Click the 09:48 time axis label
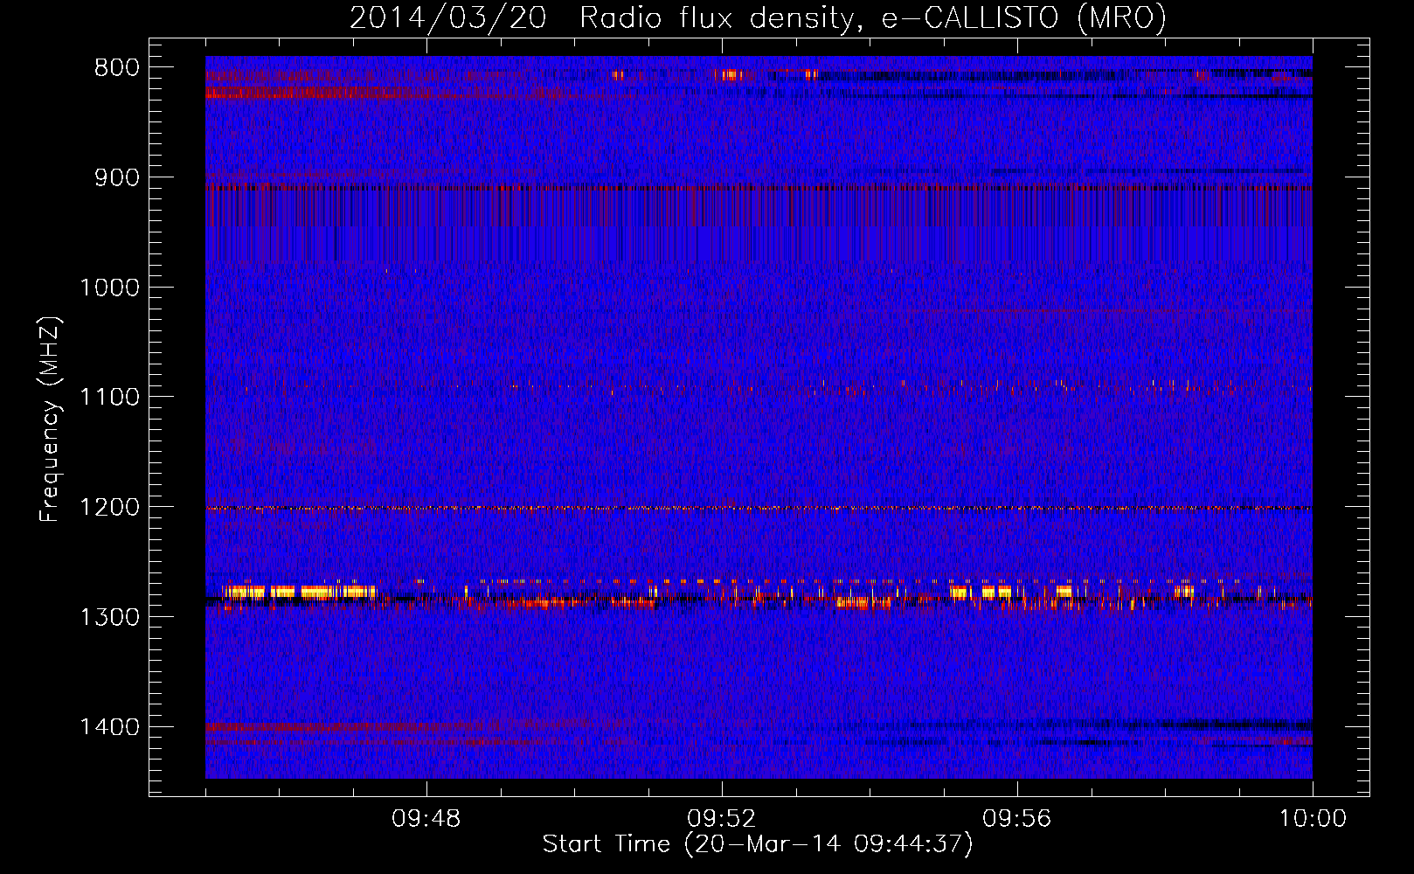Viewport: 1414px width, 874px height. click(426, 819)
